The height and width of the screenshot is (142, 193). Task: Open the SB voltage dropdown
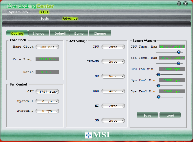coord(113,121)
